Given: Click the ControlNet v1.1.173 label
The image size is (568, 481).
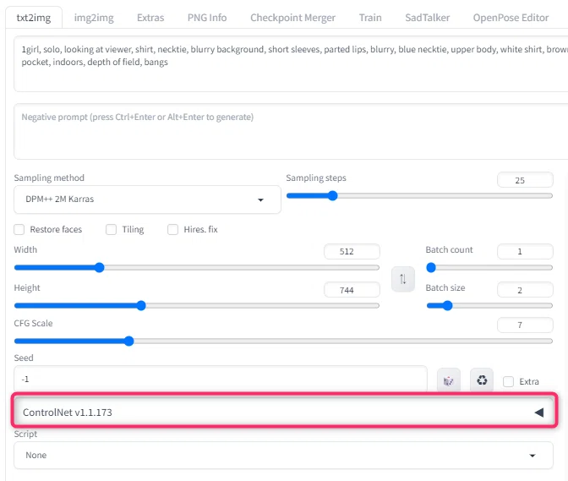Looking at the screenshot, I should point(68,413).
